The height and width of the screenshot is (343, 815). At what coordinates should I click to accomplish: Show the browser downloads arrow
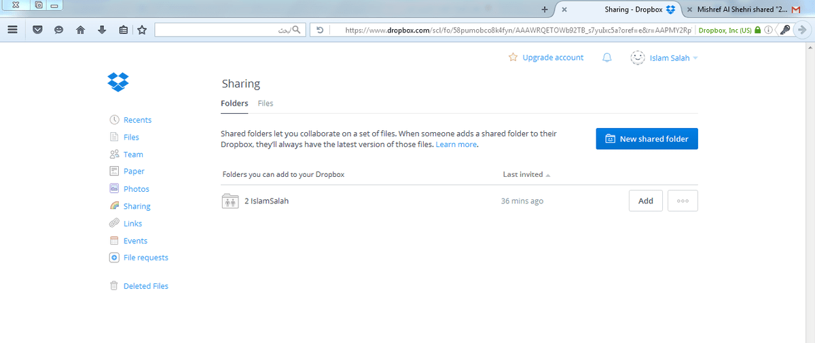click(x=101, y=30)
